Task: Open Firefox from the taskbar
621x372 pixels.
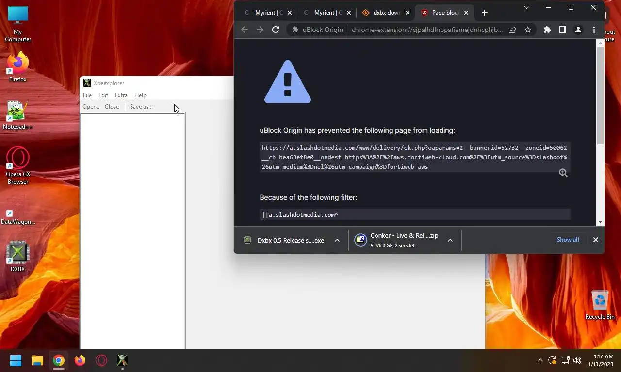Action: [80, 360]
